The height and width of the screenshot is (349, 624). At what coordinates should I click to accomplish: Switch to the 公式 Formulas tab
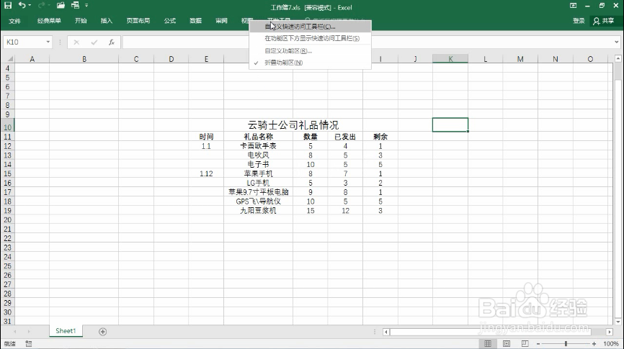click(x=170, y=21)
